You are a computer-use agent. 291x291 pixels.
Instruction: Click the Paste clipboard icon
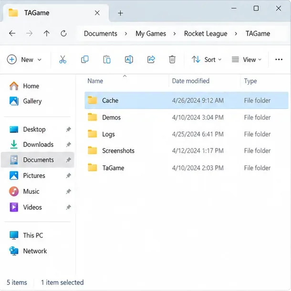coord(107,60)
